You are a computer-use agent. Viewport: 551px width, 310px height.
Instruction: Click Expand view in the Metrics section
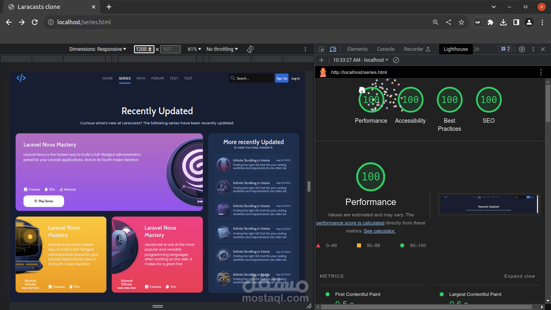520,276
